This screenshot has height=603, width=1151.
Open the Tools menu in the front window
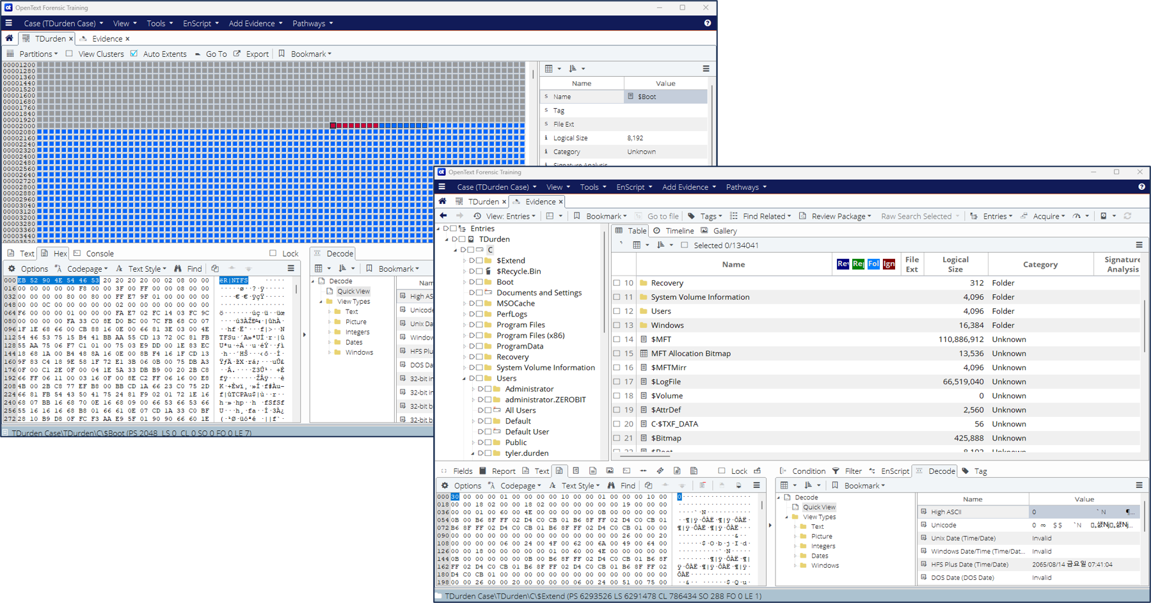[592, 187]
